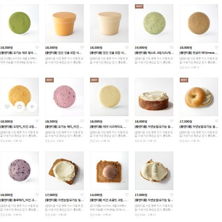Click the heart icon for 맛살라 짜이
The width and height of the screenshot is (222, 222).
[x=216, y=47]
